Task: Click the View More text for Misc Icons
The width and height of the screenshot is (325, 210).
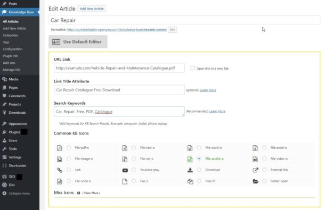Action: [91, 193]
